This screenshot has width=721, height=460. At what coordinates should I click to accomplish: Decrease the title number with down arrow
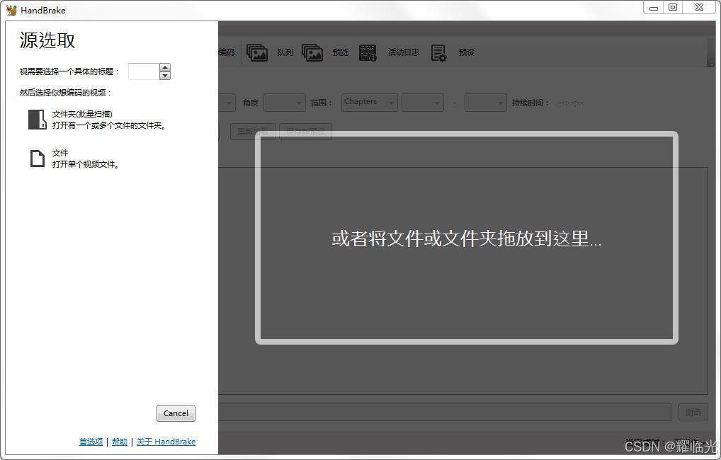click(x=164, y=75)
